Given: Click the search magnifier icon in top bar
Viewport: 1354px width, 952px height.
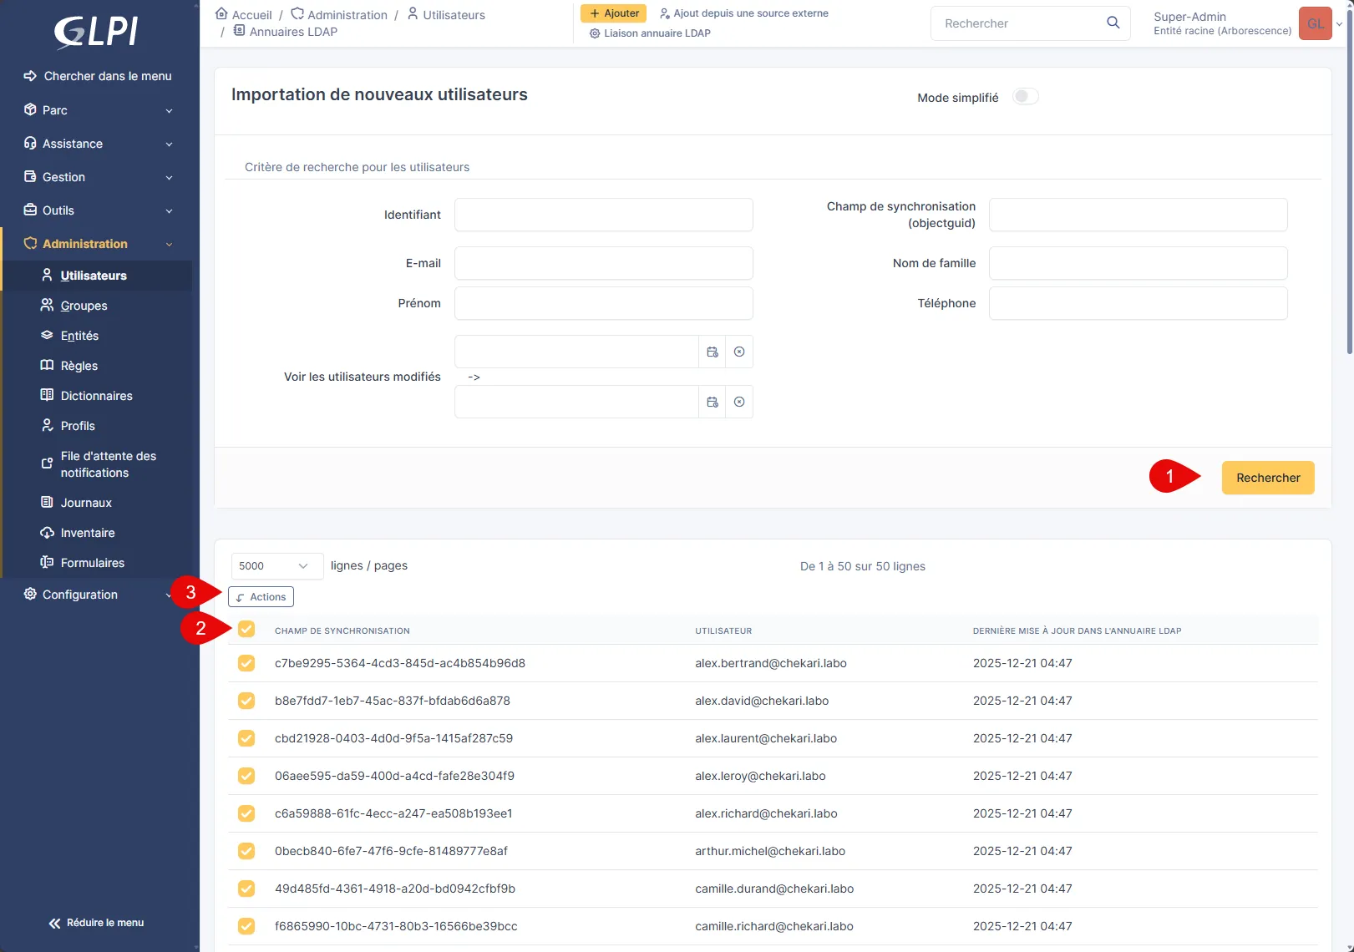Looking at the screenshot, I should (x=1113, y=23).
